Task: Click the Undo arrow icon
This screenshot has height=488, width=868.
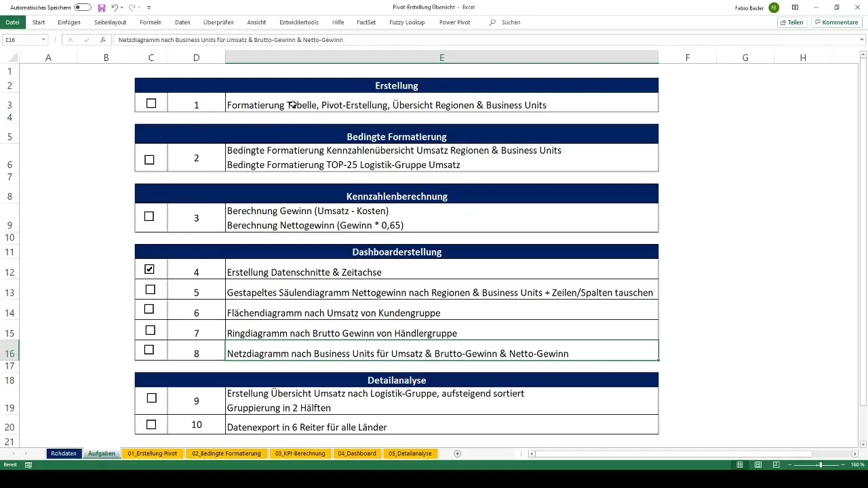Action: pyautogui.click(x=115, y=7)
